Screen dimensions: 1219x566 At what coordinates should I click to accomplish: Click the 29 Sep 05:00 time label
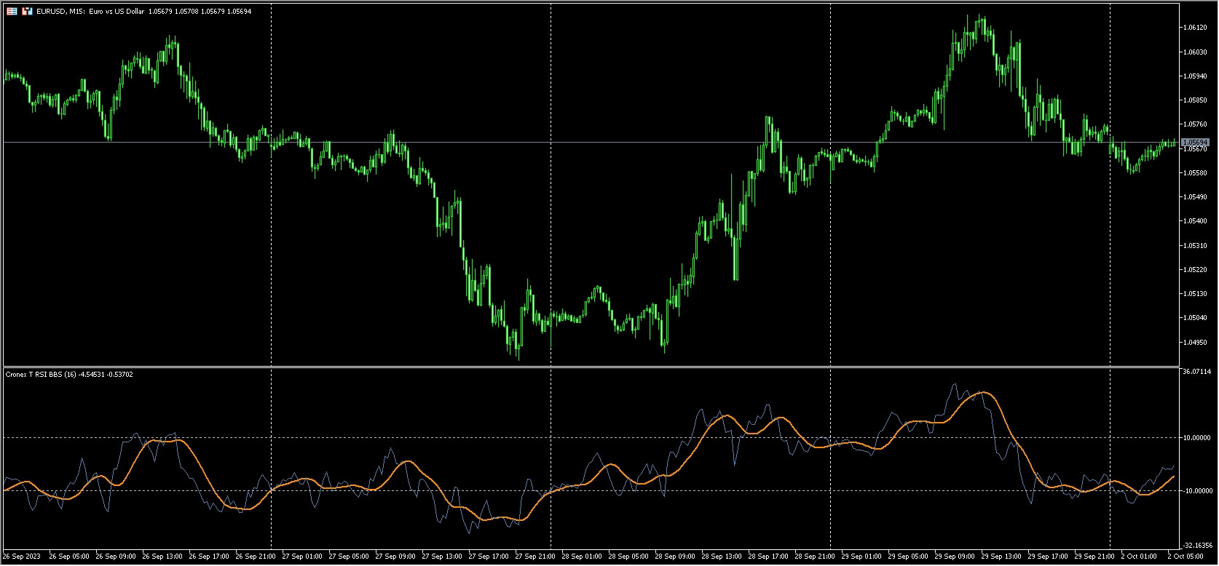908,557
